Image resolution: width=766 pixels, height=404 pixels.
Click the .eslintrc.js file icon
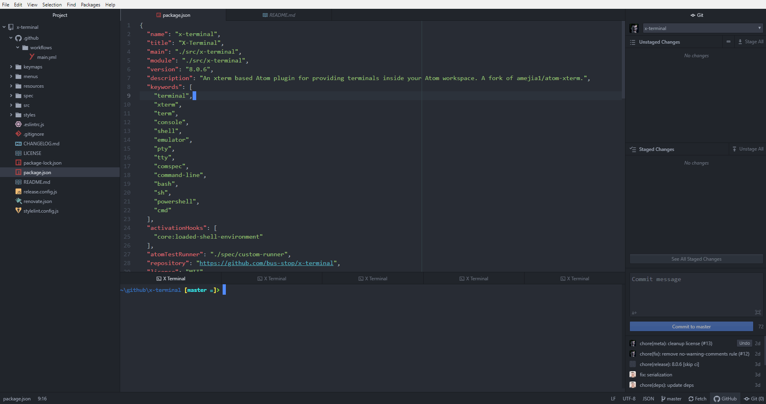pos(18,124)
